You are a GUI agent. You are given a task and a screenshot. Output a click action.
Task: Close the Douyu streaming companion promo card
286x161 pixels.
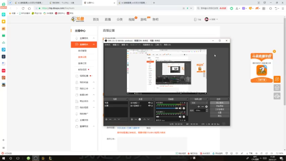(x=274, y=51)
